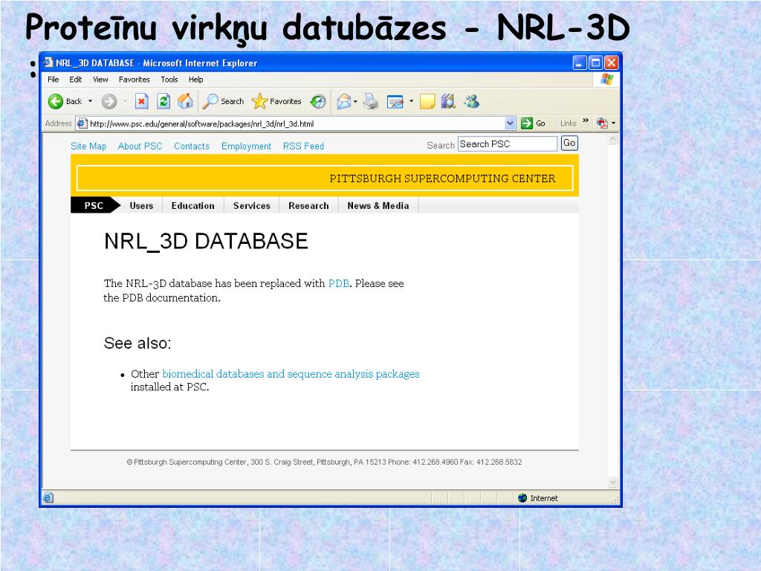Screen dimensions: 761x571
Task: Click the scrollbar down arrow
Action: pos(612,482)
